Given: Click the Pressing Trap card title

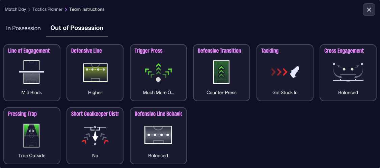Looking at the screenshot, I should pos(22,114).
